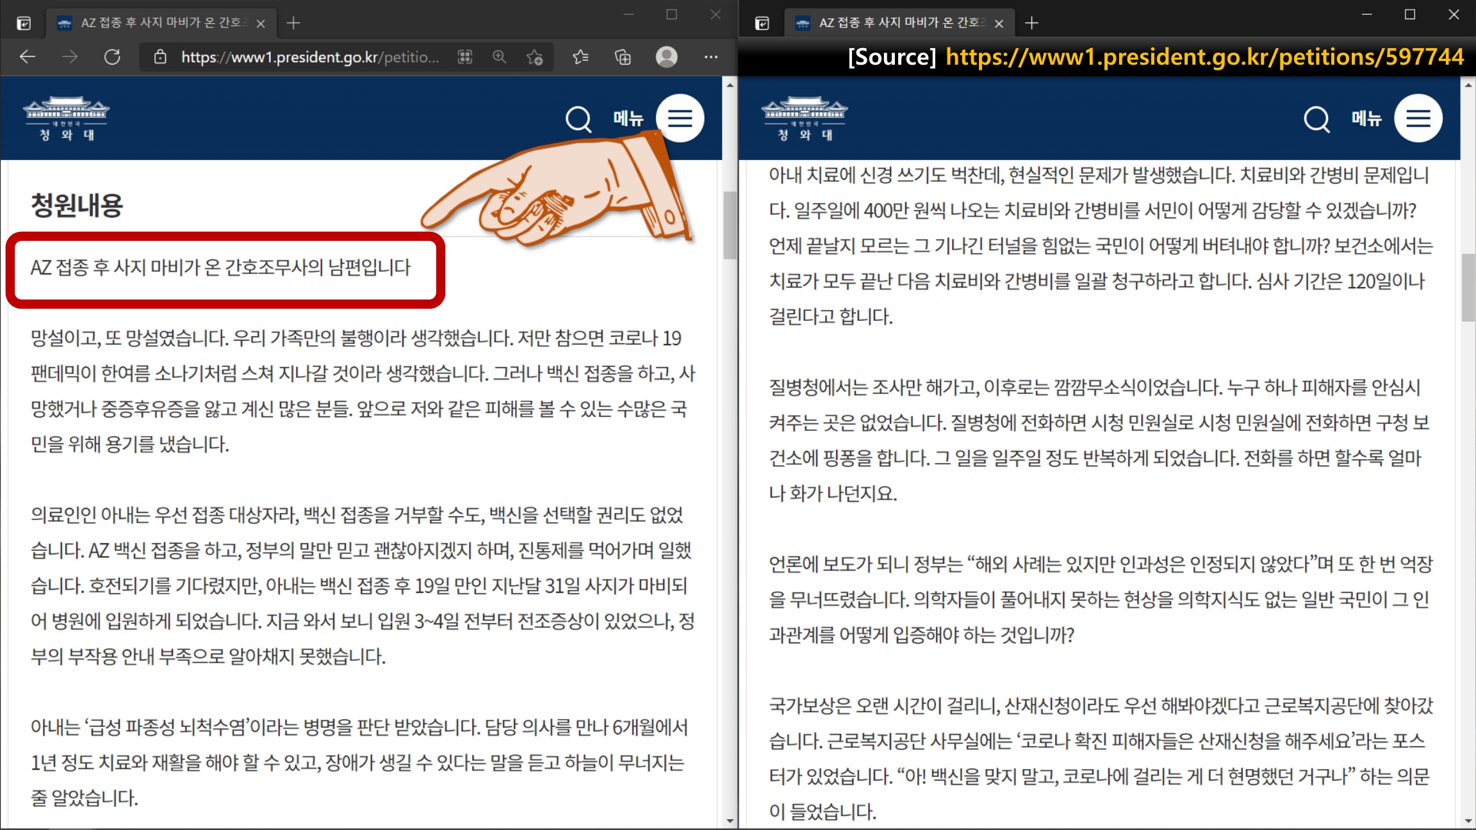Close the AZ 접종 tab in right window
Screen dimensions: 1476x830
[x=999, y=24]
